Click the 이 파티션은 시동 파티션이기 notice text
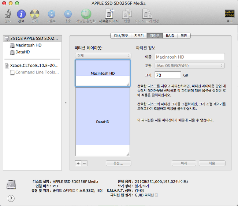Screen dimensions: 238x206 [x=175, y=120]
